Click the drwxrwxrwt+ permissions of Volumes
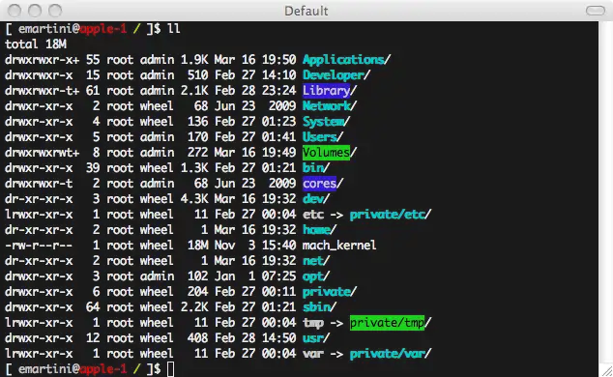The height and width of the screenshot is (377, 613). [x=42, y=153]
